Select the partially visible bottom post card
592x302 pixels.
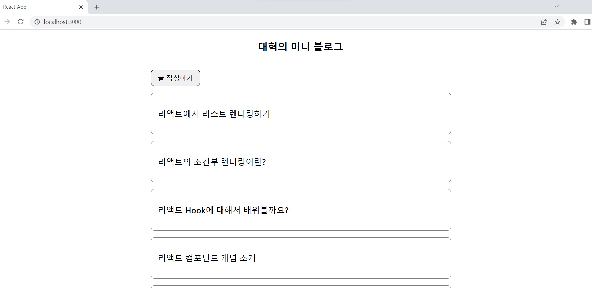tap(301, 294)
